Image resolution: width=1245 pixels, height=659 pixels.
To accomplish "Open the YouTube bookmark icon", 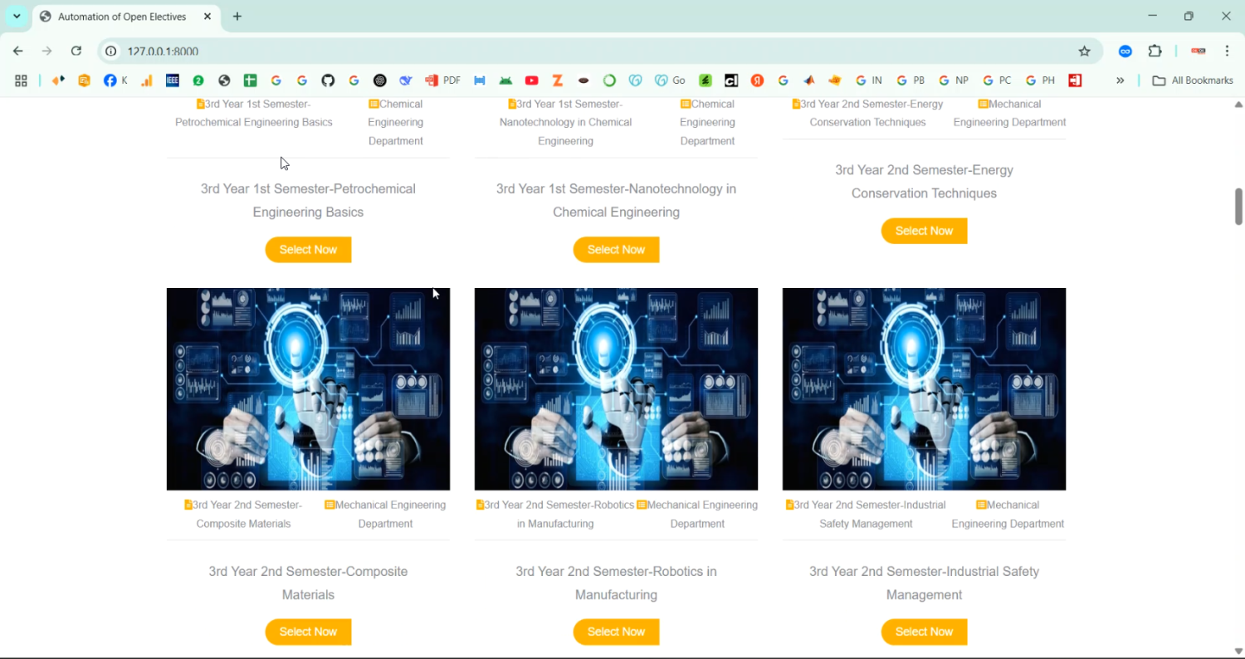I will [x=532, y=81].
